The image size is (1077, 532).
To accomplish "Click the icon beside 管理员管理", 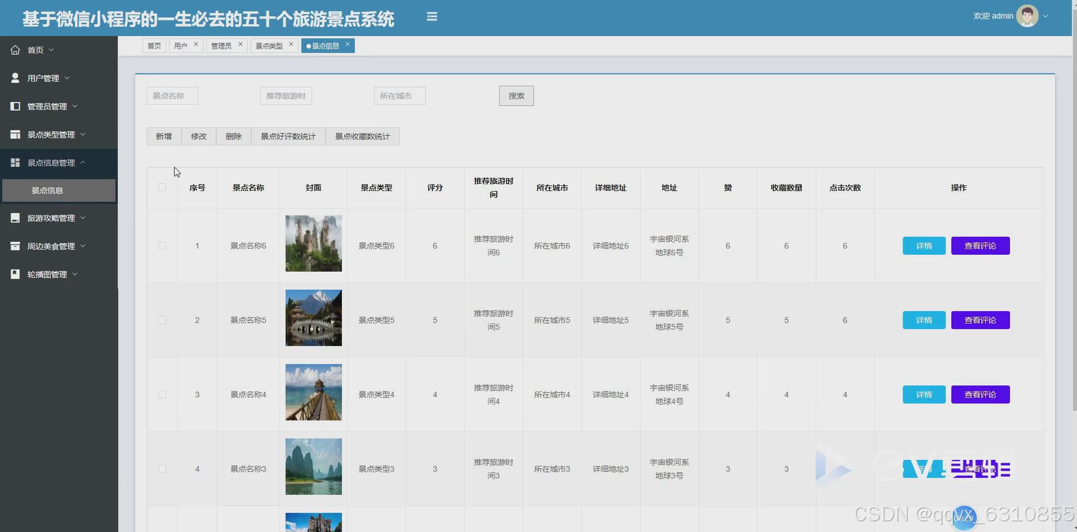I will point(15,107).
